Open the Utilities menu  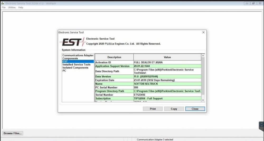[12, 7]
